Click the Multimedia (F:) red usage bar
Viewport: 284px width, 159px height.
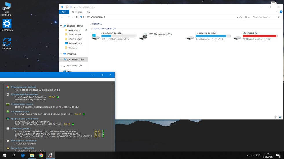coord(260,36)
